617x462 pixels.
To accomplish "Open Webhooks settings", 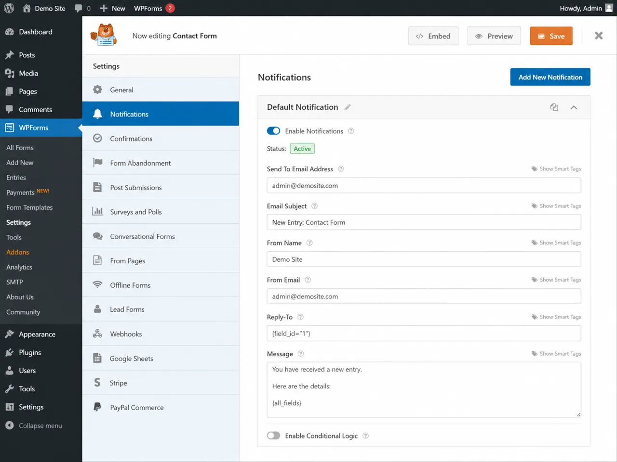I will tap(161, 334).
